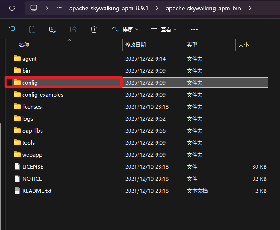Expand the breadcrumb ellipsis for hidden folders
Image resolution: width=280 pixels, height=230 pixels.
(59, 8)
